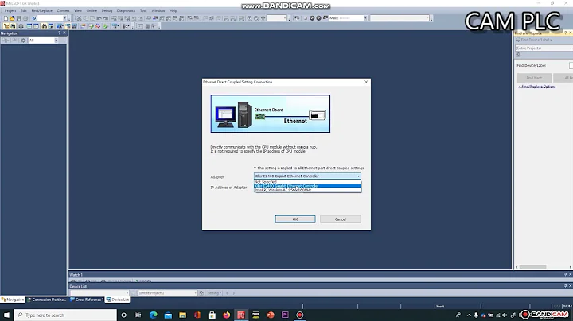
Task: Click the Find/Replace Options link
Action: (x=537, y=87)
